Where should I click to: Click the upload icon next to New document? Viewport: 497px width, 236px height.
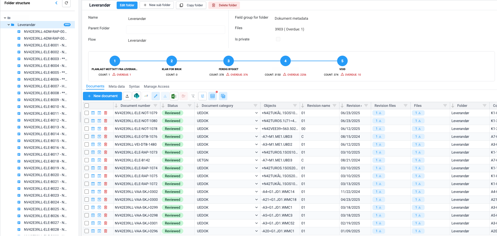[x=127, y=96]
